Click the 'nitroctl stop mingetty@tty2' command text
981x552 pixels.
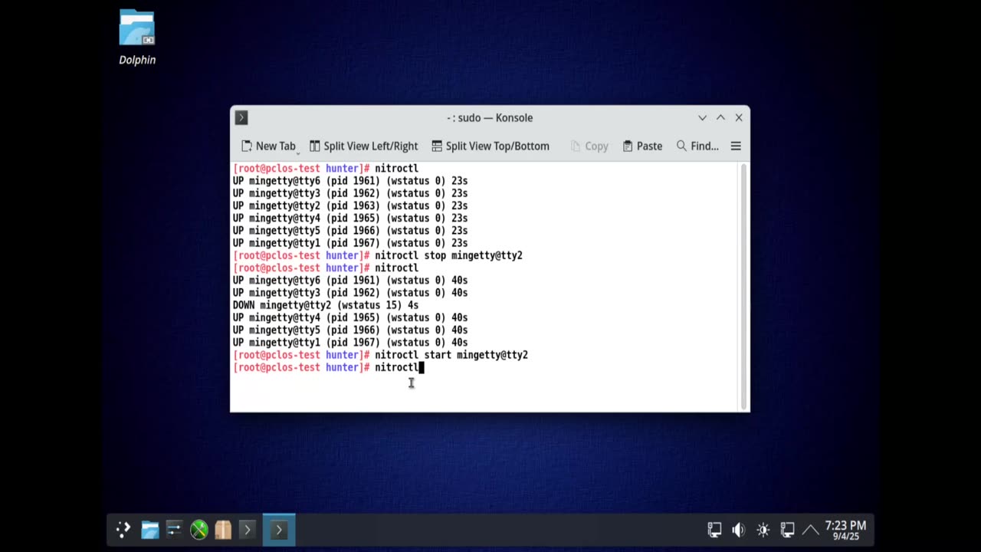[448, 255]
